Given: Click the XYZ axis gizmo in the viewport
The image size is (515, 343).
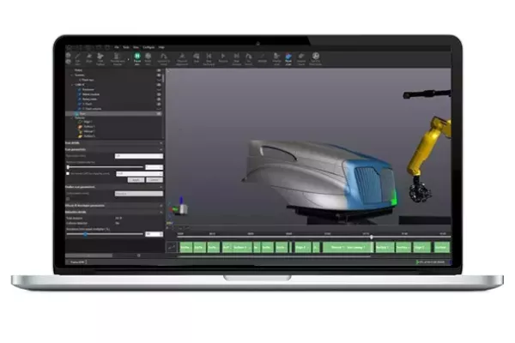Looking at the screenshot, I should point(179,208).
